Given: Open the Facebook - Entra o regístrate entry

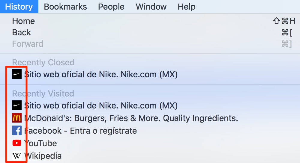Looking at the screenshot, I should 80,131.
